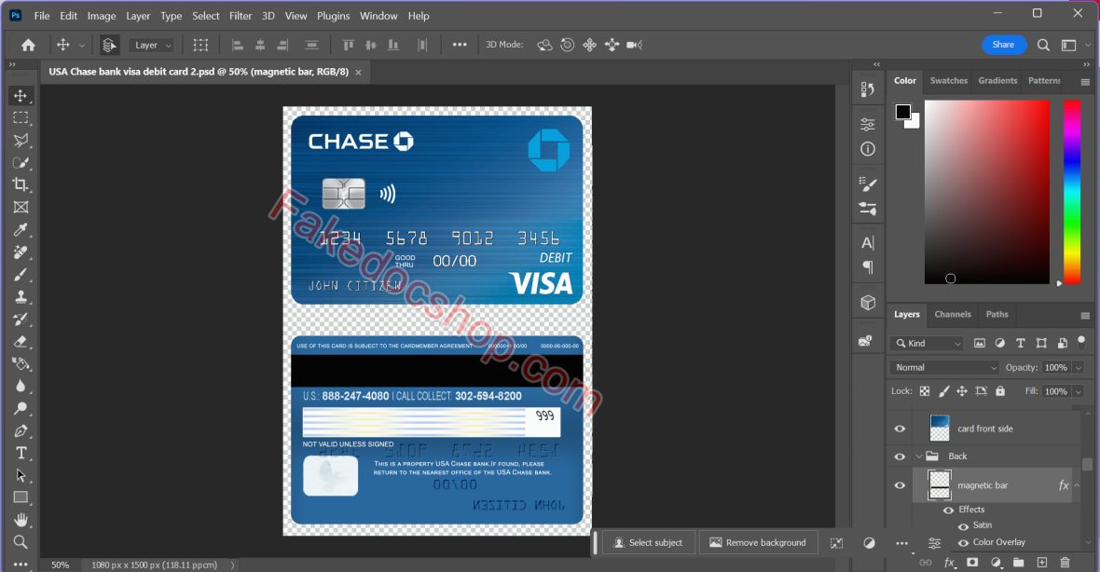The height and width of the screenshot is (572, 1100).
Task: Click the Zoom tool in toolbar
Action: coord(21,542)
